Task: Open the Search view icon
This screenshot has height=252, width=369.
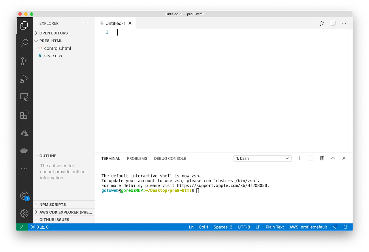Action: click(x=24, y=43)
